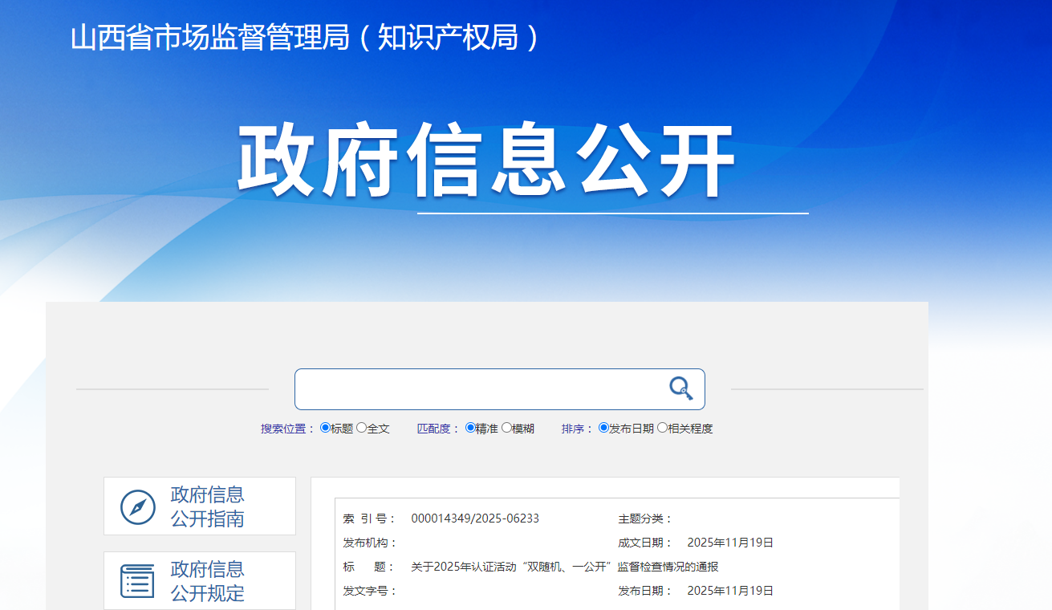Click the 发布机构 field label

[x=370, y=543]
